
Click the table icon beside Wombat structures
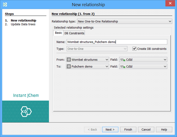[69, 60]
